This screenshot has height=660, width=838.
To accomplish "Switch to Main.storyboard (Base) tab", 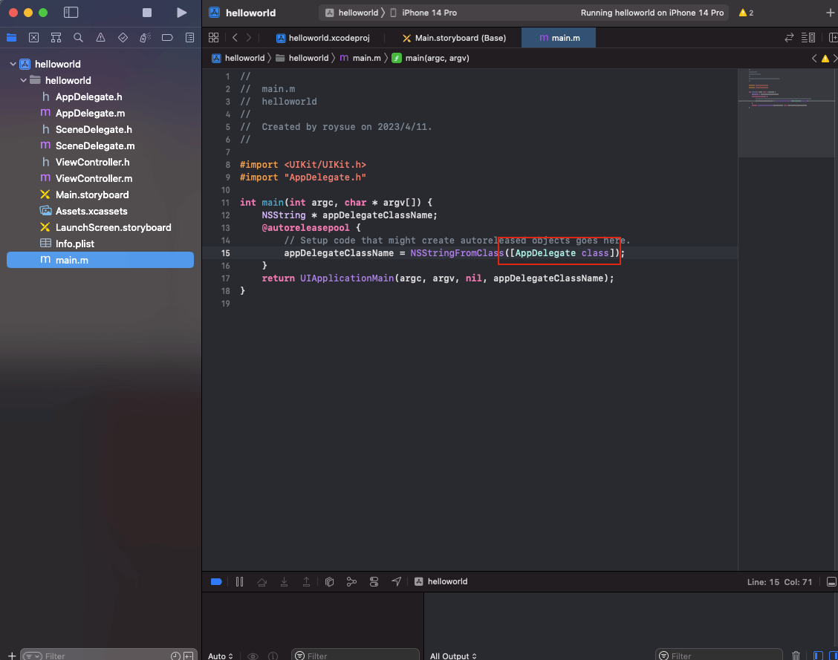I will (x=454, y=38).
